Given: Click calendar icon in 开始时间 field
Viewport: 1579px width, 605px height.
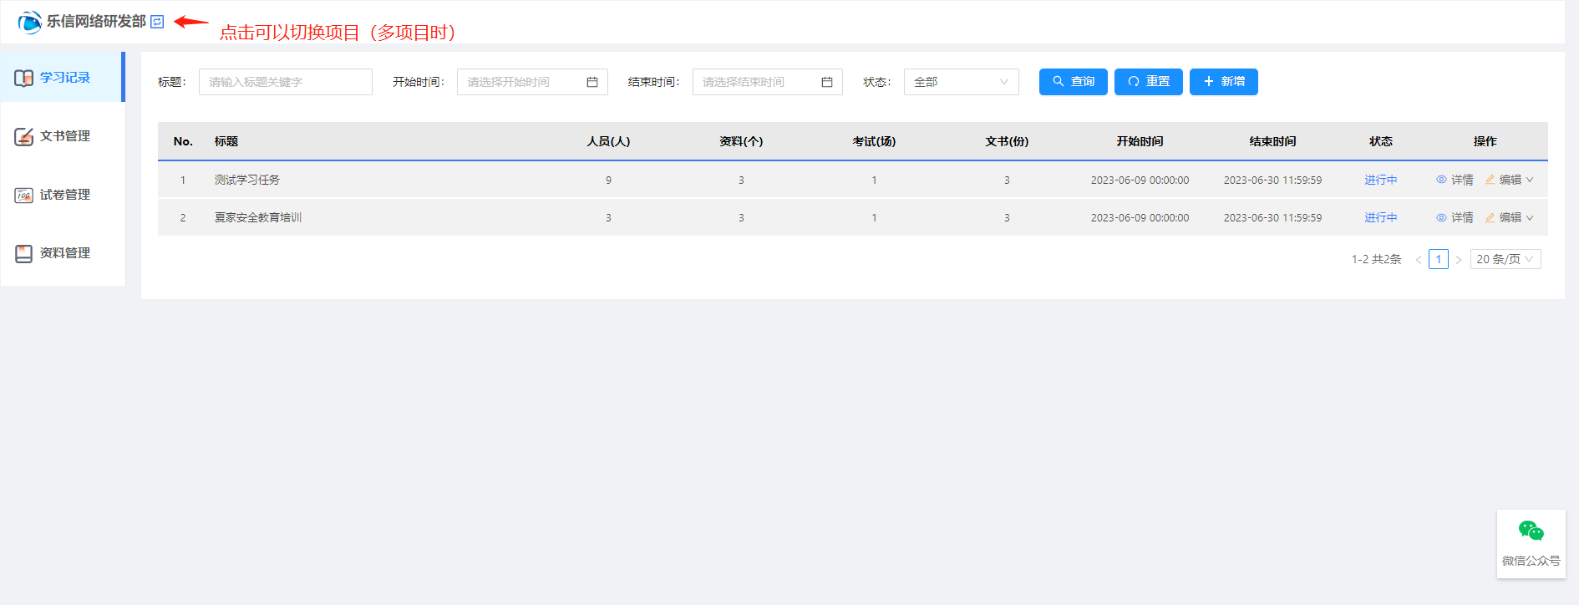Looking at the screenshot, I should 591,82.
